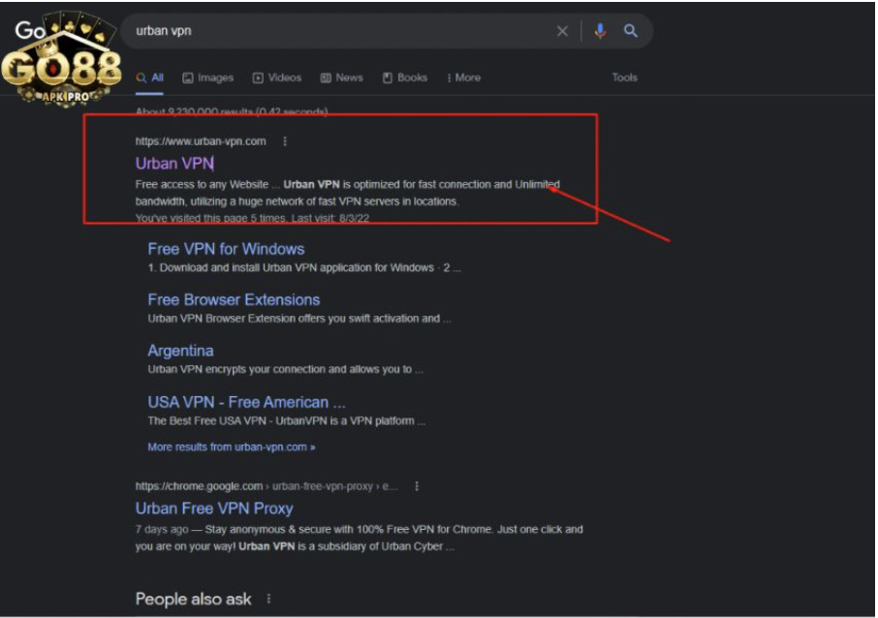Open the News results tab
The height and width of the screenshot is (618, 878).
(341, 77)
